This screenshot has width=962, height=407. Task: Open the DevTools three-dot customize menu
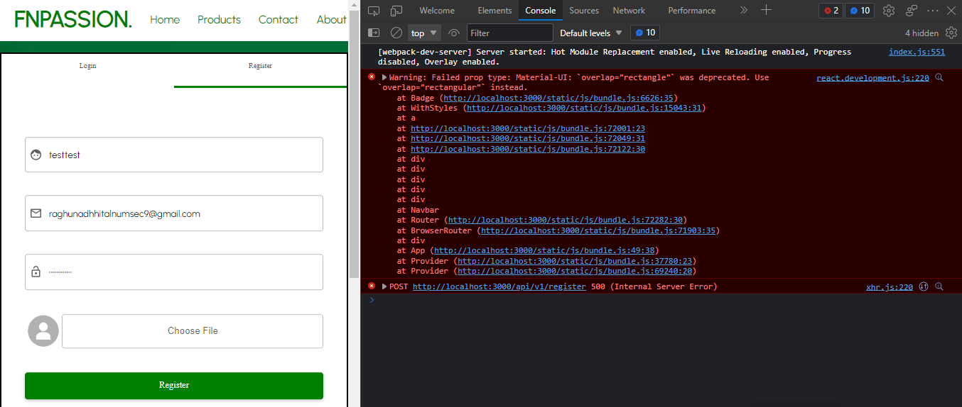coord(933,11)
